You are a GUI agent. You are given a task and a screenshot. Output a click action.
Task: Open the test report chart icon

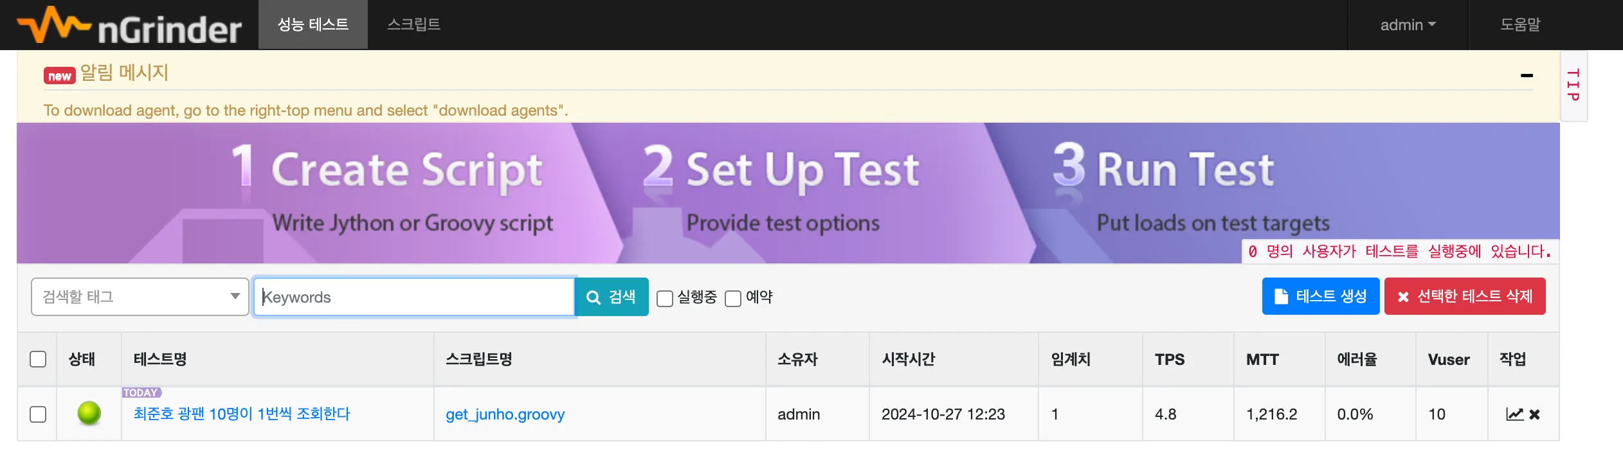pyautogui.click(x=1514, y=414)
